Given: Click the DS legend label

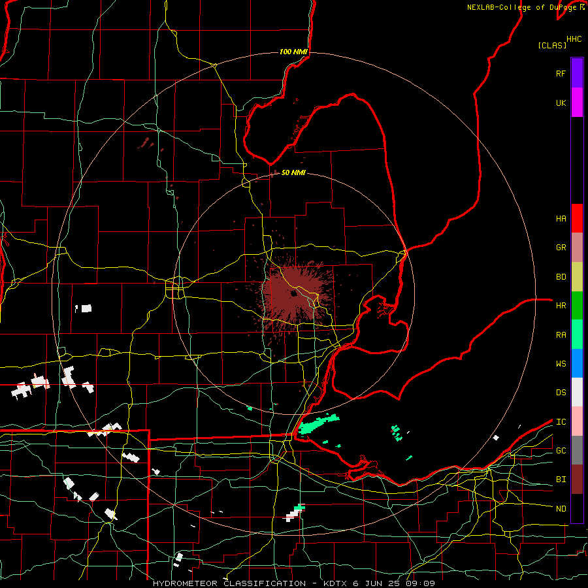Looking at the screenshot, I should 561,393.
